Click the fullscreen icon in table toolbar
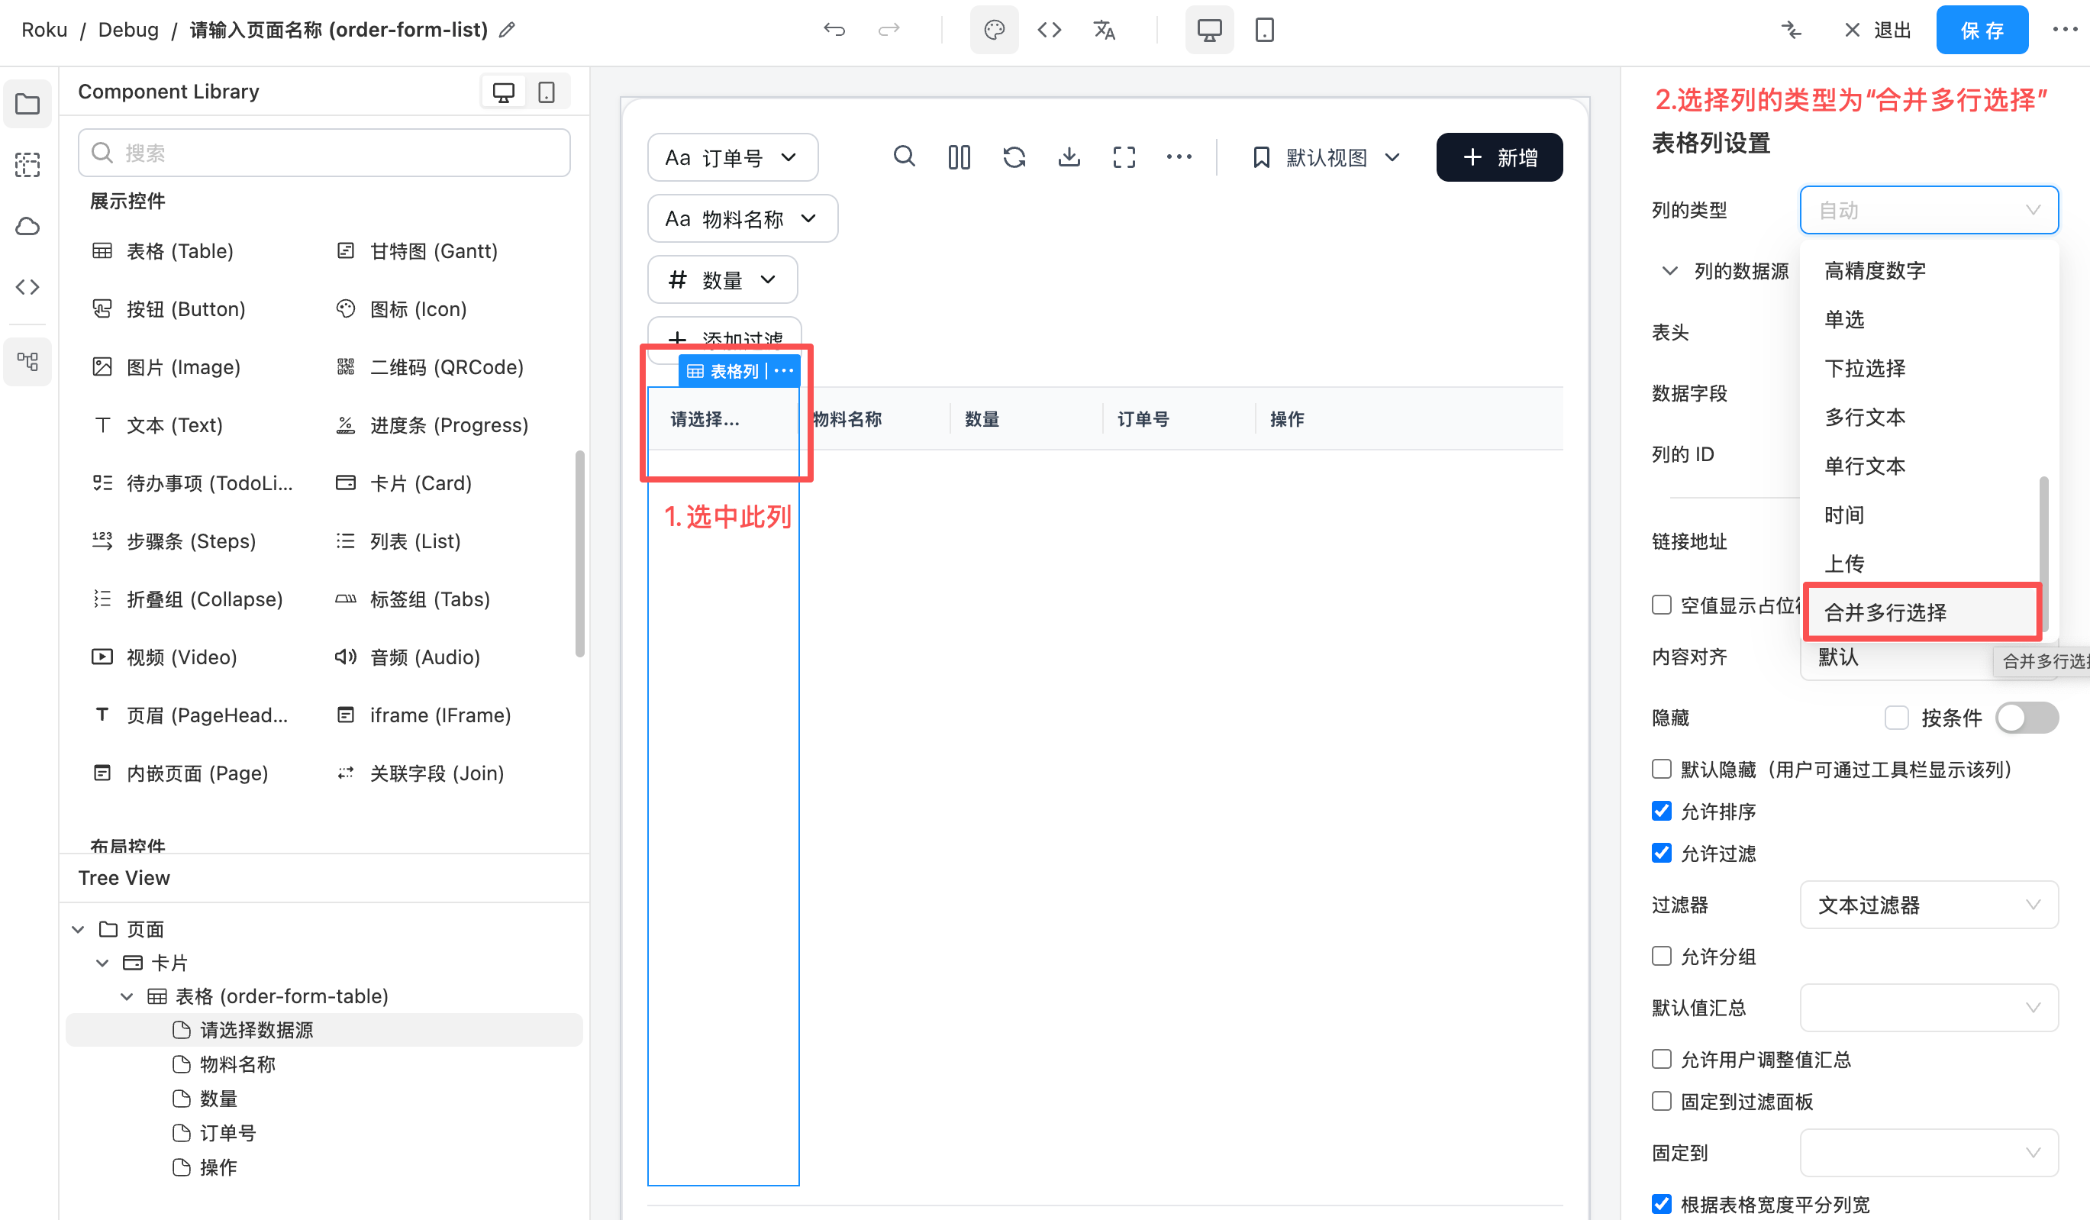 1124,157
